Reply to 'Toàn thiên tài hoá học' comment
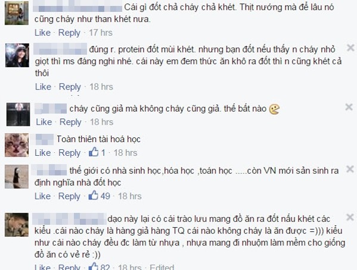The image size is (357, 270). click(x=70, y=153)
